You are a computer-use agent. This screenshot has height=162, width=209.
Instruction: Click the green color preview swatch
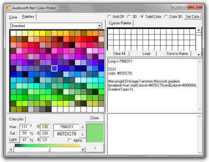(95, 133)
